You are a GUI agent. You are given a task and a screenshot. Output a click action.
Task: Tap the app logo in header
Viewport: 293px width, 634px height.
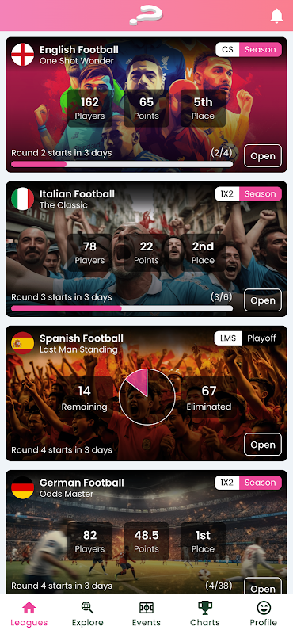point(146,15)
